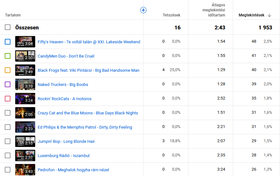Click the Fifty's Heaven video thumbnail
Screen dimensions: 280x176
point(25,42)
